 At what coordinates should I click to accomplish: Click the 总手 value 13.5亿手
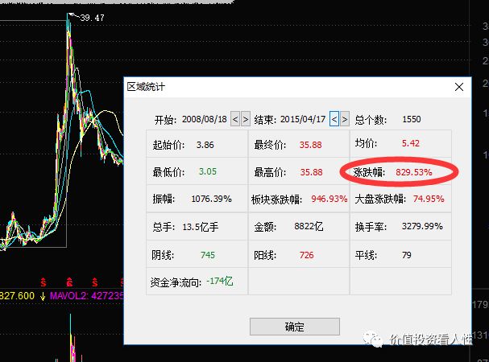click(x=201, y=227)
